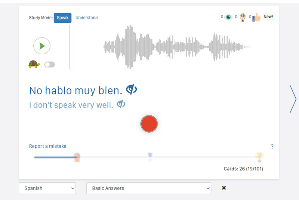This screenshot has height=200, width=299.
Task: Open the Spanish language dropdown
Action: coord(47,188)
